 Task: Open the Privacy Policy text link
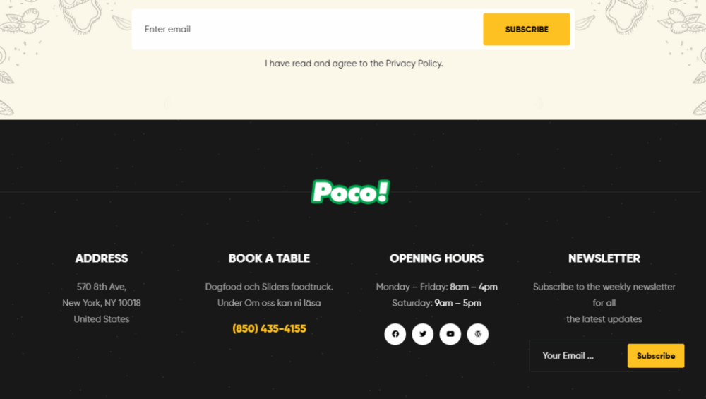pyautogui.click(x=414, y=64)
